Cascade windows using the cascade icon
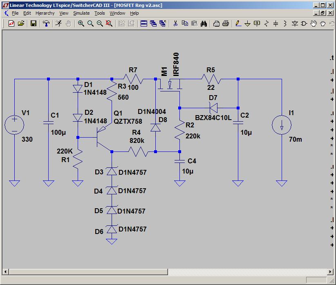Image resolution: width=336 pixels, height=285 pixels. (153, 23)
